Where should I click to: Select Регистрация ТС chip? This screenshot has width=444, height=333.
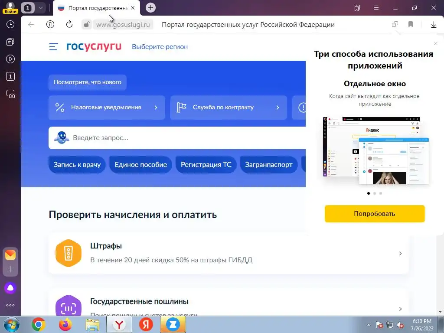tap(206, 165)
